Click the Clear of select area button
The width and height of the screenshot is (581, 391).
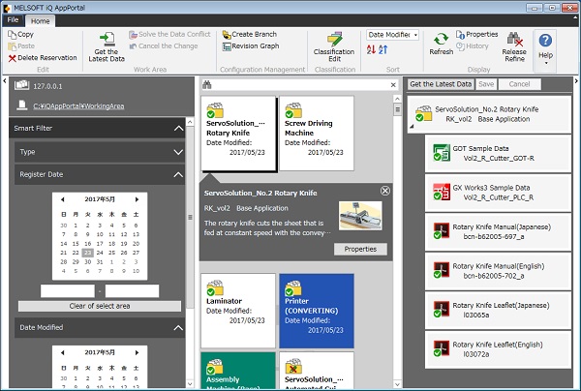tap(99, 307)
